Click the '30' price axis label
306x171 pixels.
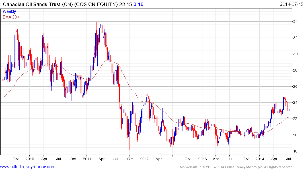click(x=295, y=54)
